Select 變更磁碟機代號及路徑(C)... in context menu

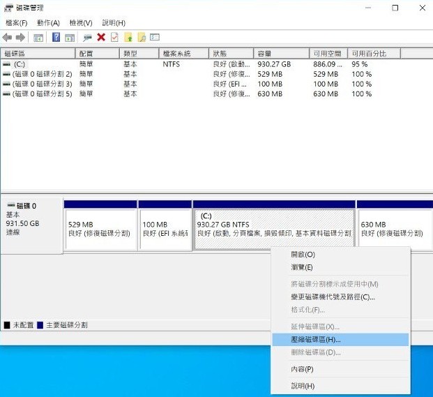coord(333,297)
